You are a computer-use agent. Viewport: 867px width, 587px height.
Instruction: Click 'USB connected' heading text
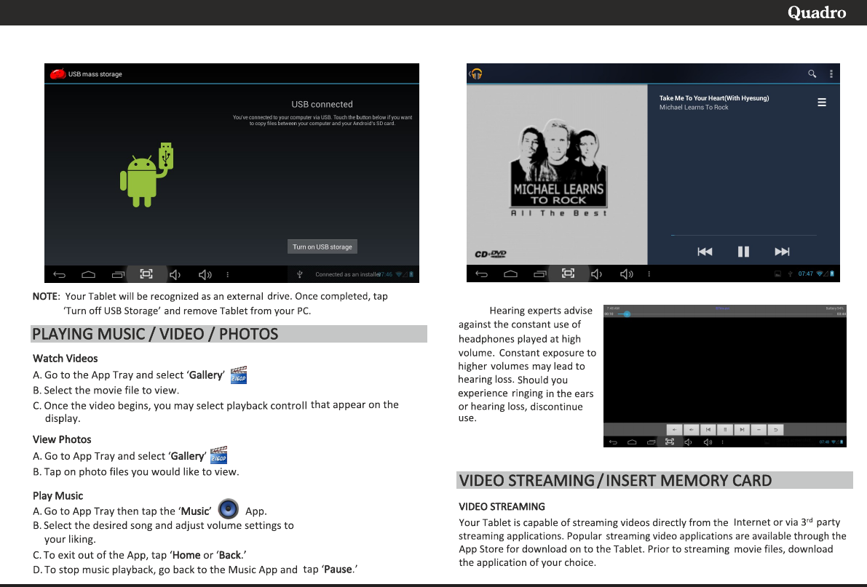322,104
